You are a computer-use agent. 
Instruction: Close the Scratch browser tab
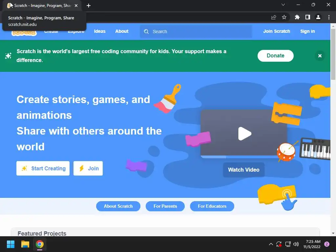point(76,6)
